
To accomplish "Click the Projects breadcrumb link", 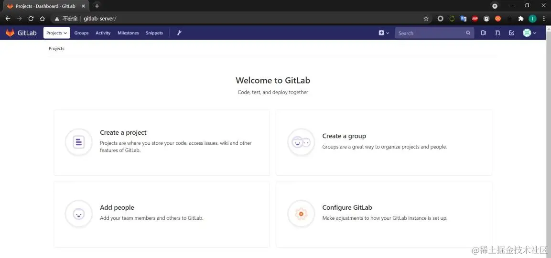I will (56, 49).
